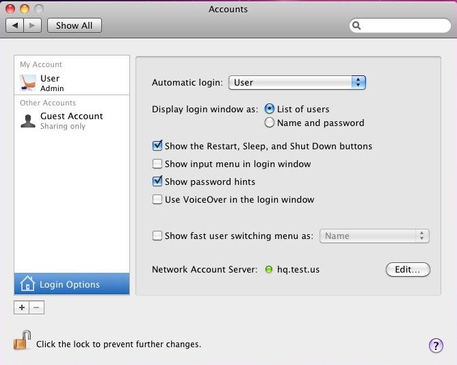Uncheck Show the Restart, Sleep, Shut Down buttons

(x=157, y=146)
